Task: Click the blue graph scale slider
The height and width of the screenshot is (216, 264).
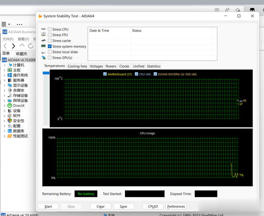Action: tap(46, 73)
